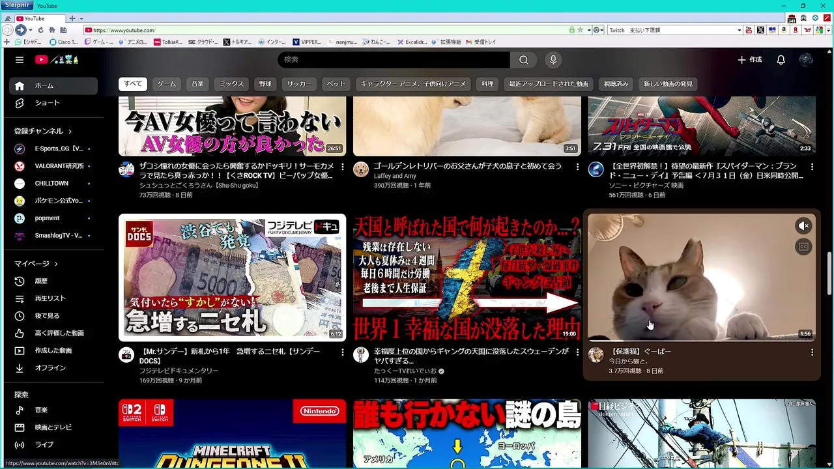Open the Twitch search box dropdown arrow
Image resolution: width=834 pixels, height=469 pixels.
pyautogui.click(x=739, y=30)
